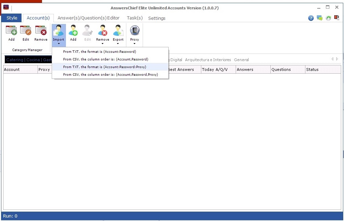Select import From TXT format Account:Password:Proxy
The width and height of the screenshot is (345, 221).
click(104, 67)
